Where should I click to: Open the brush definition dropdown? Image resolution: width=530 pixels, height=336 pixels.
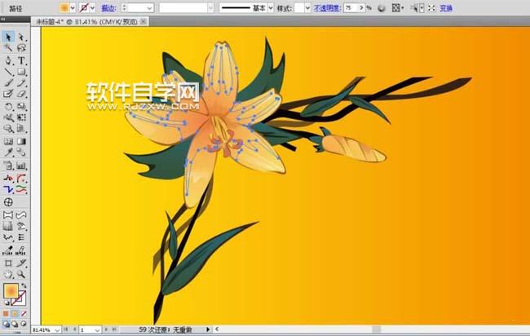coord(210,8)
